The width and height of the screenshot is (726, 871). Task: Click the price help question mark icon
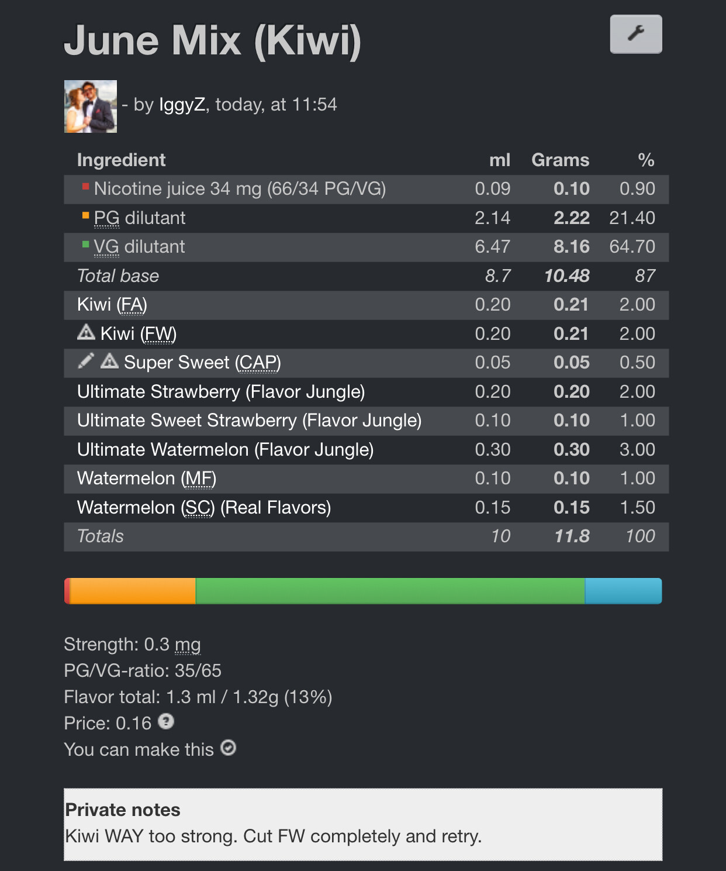click(166, 722)
